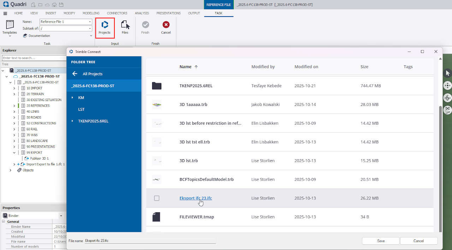This screenshot has width=452, height=250.
Task: Click the Documentation book icon
Action: 25,36
